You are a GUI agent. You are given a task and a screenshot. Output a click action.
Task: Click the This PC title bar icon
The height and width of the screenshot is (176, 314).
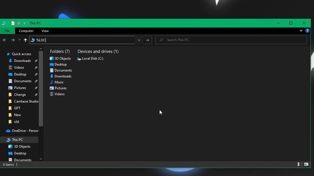point(3,23)
